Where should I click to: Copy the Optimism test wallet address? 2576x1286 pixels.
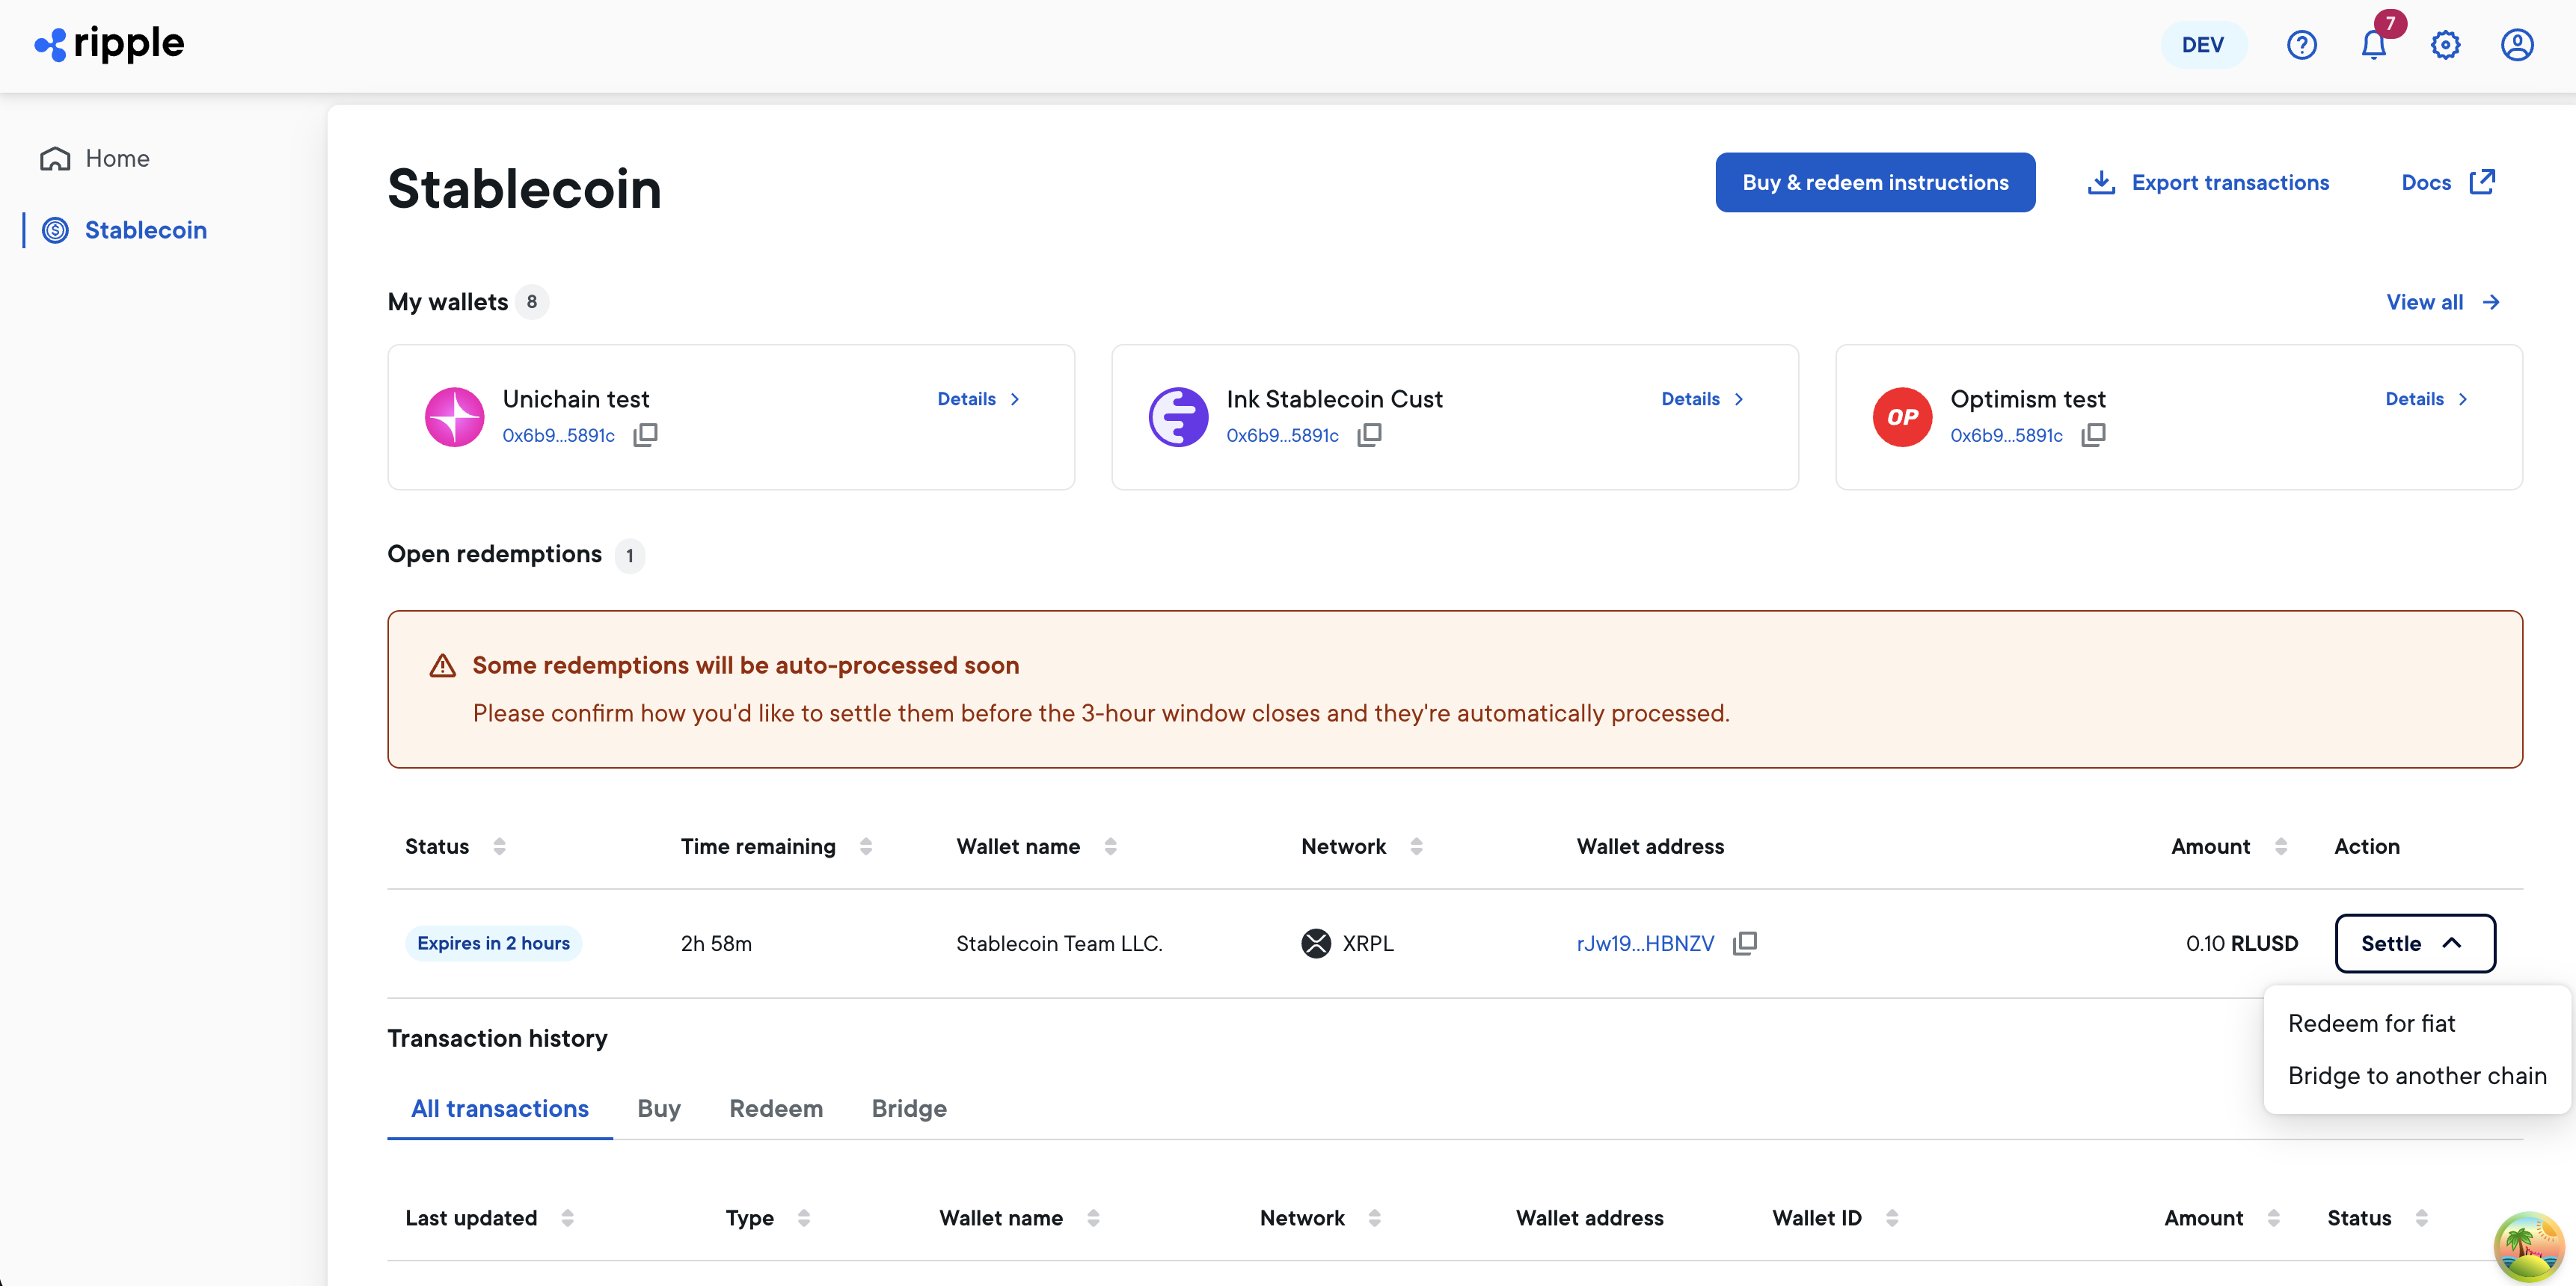(2094, 434)
